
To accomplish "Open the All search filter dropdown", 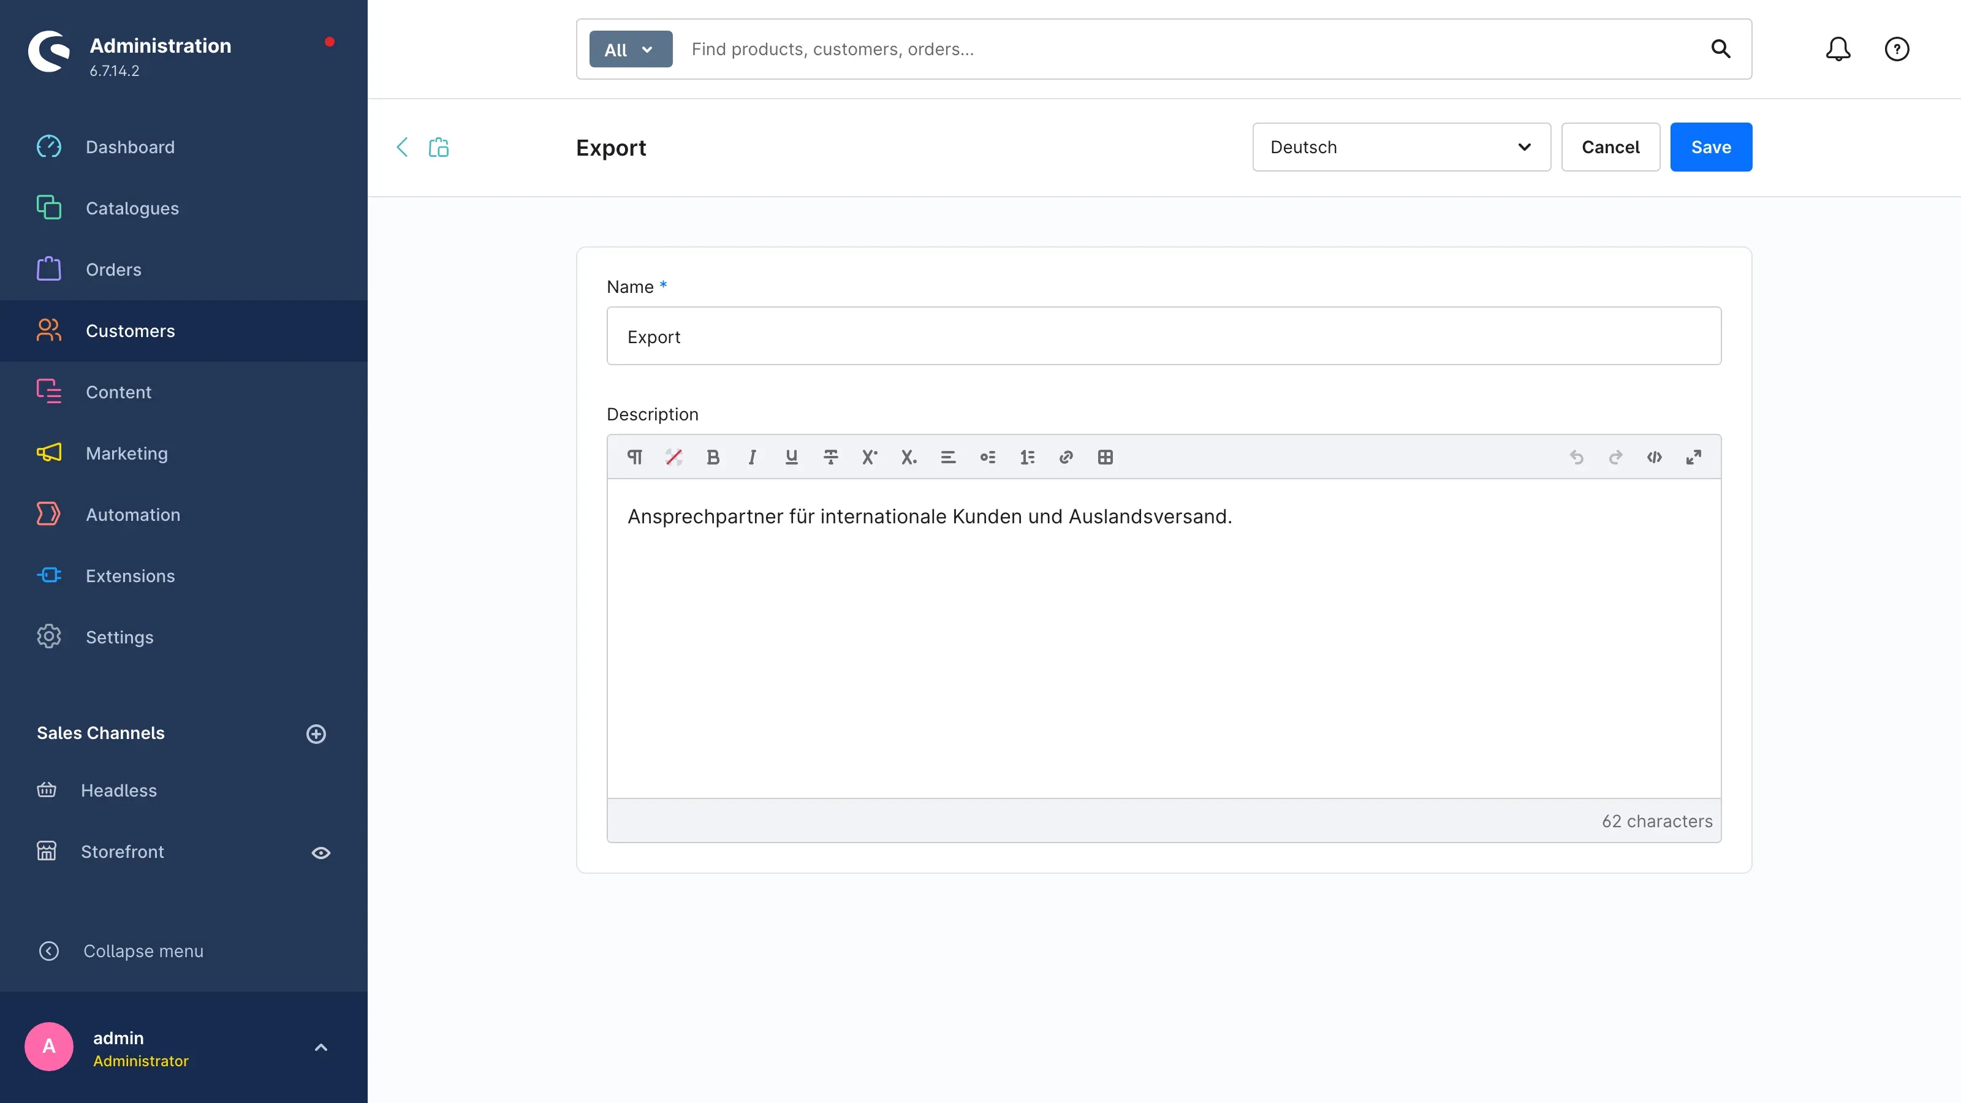I will [631, 50].
